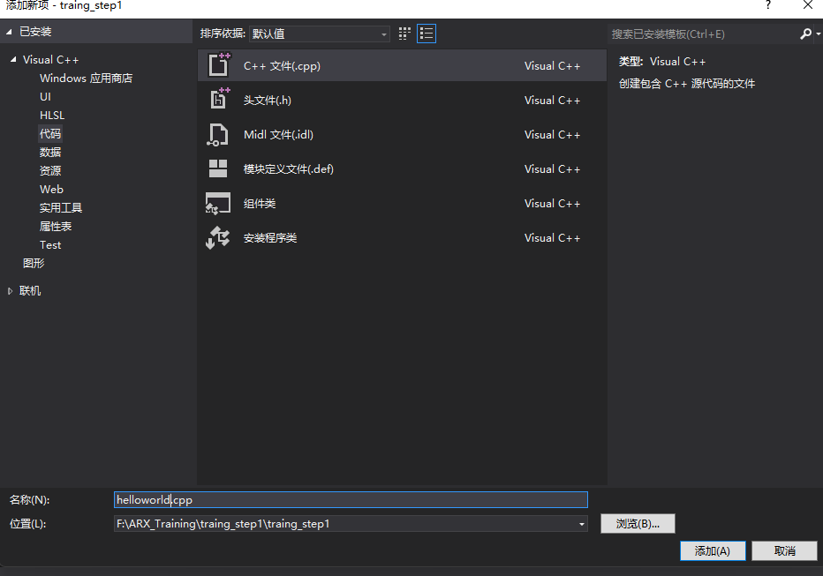Open the 位置 location dropdown arrow

tap(582, 523)
